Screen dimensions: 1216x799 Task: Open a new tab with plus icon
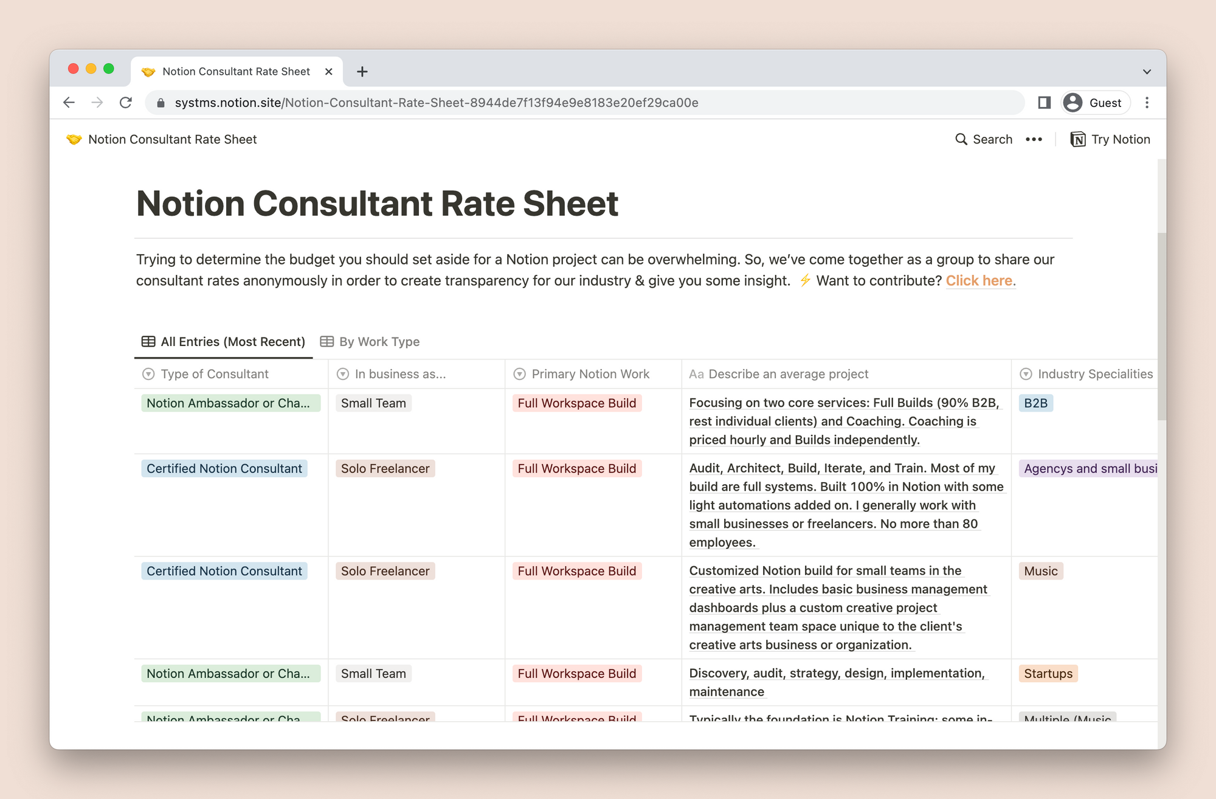pos(362,72)
